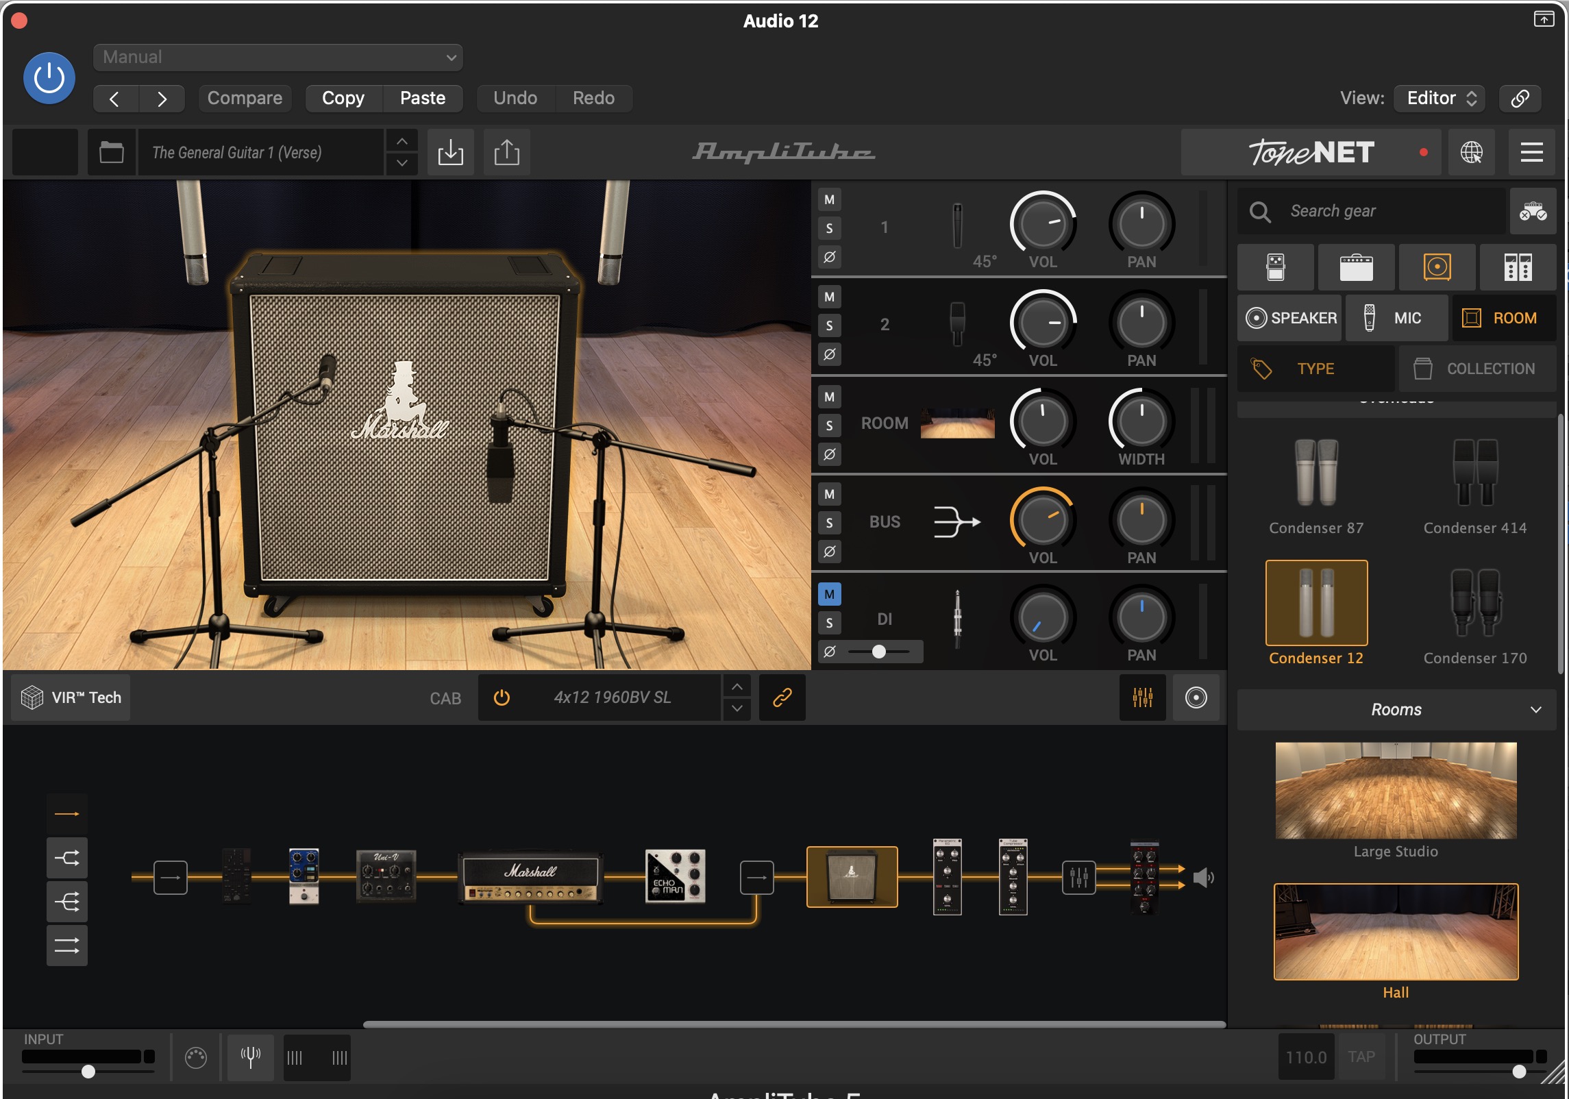The width and height of the screenshot is (1569, 1099).
Task: Select the TYPE filter tab
Action: [x=1316, y=369]
